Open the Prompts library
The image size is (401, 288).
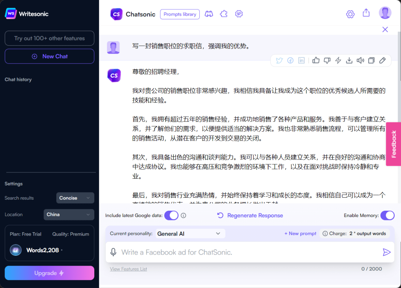click(180, 14)
